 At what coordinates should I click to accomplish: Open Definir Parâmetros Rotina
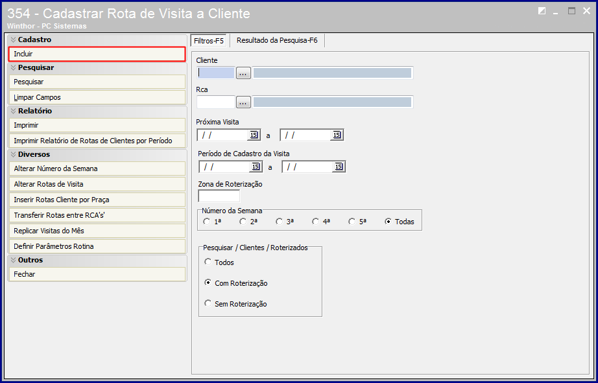(x=97, y=246)
